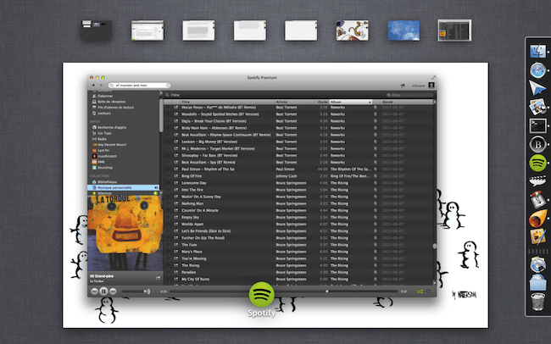Adjust the Spotify volume slider
551x344 pixels.
[132, 291]
